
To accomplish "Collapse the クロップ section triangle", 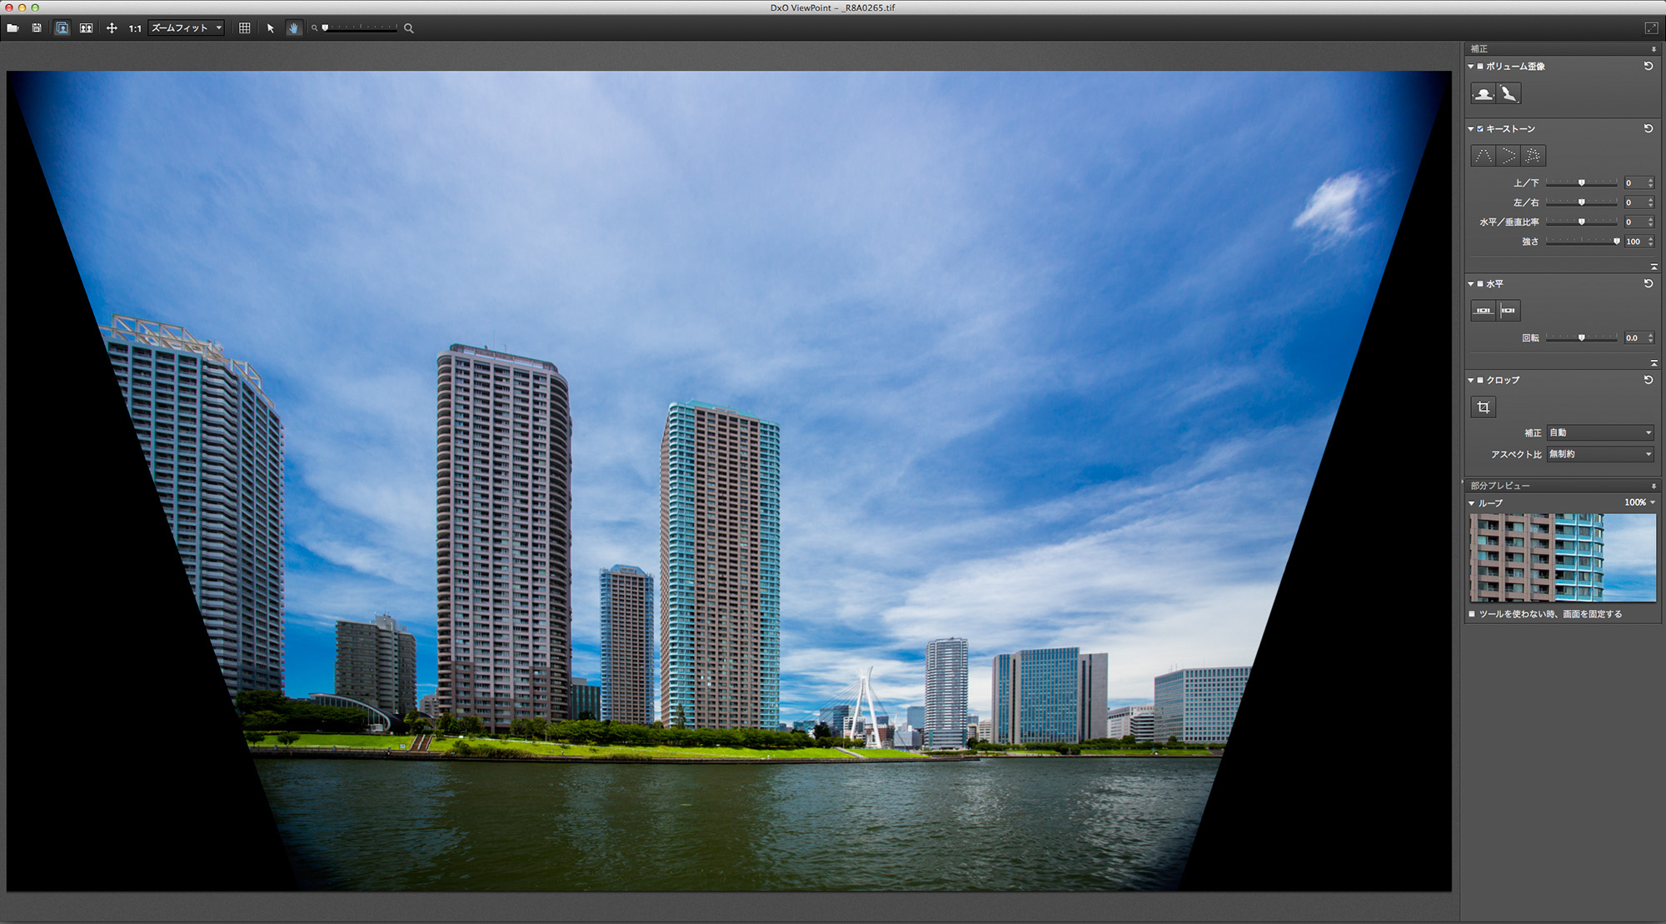I will 1471,380.
